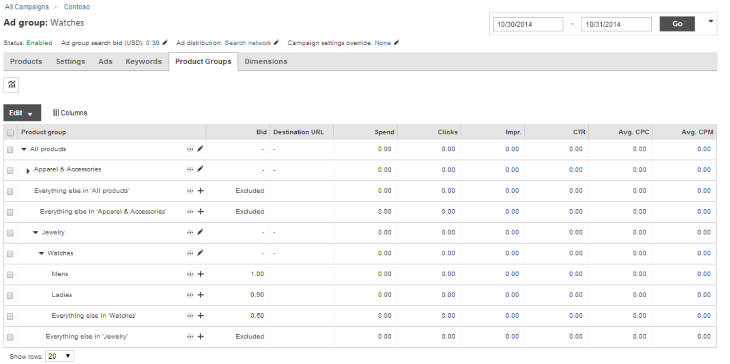
Task: Open the Dimensions tab
Action: (266, 62)
